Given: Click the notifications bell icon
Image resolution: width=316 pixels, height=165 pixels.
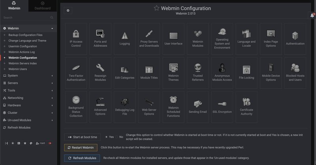Looking at the screenshot, I should coord(312,15).
